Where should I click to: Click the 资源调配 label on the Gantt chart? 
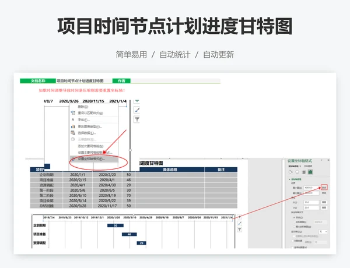(x=40, y=243)
